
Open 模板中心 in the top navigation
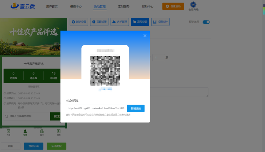76,6
